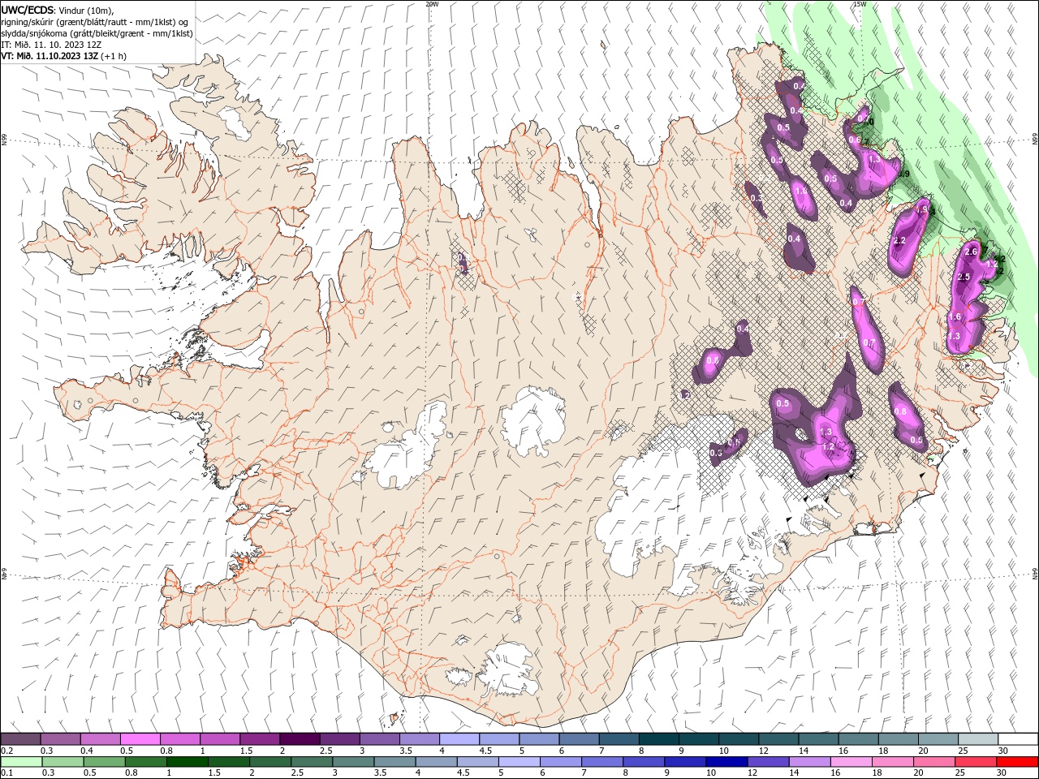The image size is (1039, 779).
Task: Click the 'slydda/snjókoma' legend description line
Action: click(x=97, y=33)
